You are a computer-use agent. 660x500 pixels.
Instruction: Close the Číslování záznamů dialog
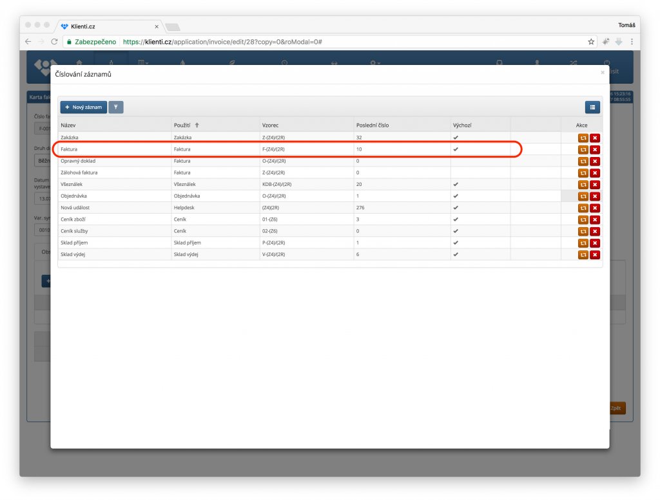(603, 73)
